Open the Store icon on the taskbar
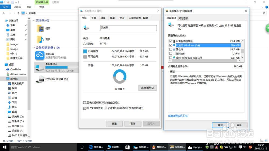This screenshot has height=151, width=269. coord(127,147)
